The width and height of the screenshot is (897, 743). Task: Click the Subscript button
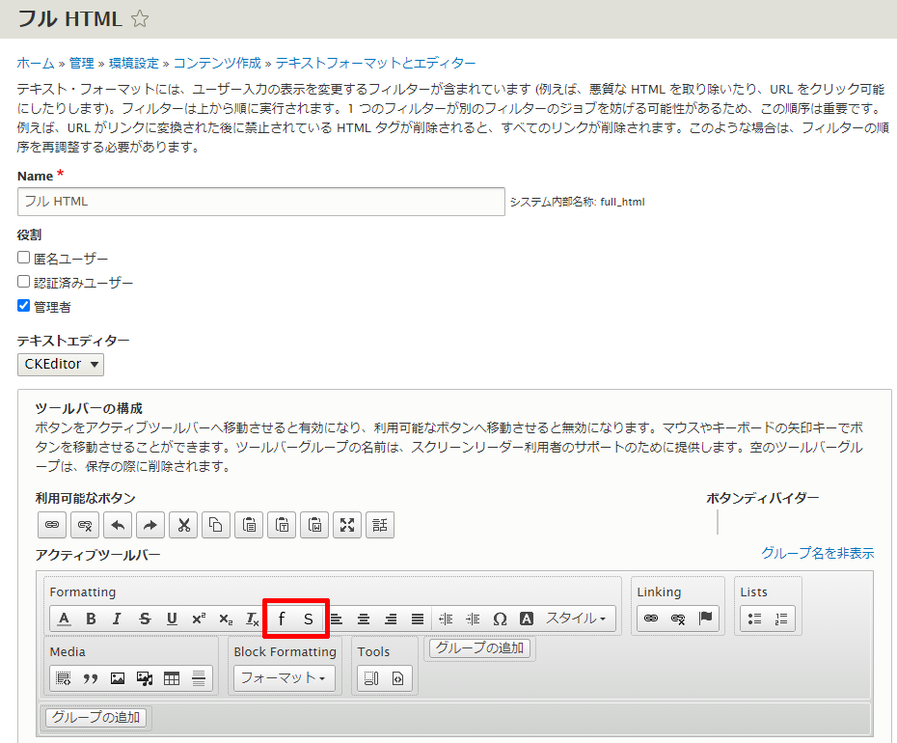(x=226, y=619)
